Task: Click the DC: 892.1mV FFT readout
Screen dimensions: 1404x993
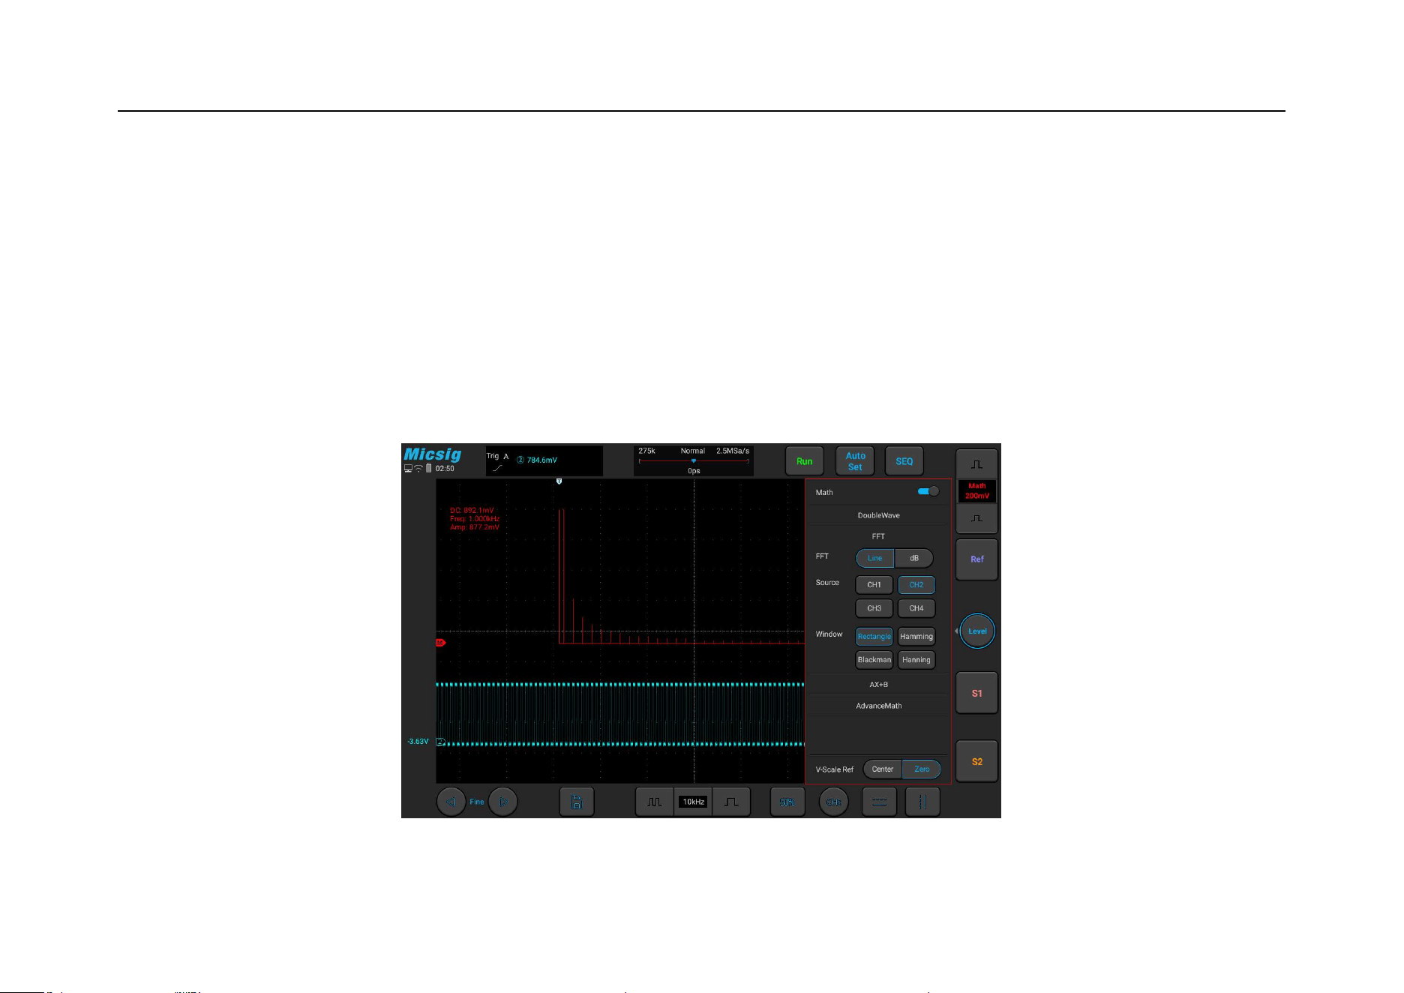Action: point(472,511)
